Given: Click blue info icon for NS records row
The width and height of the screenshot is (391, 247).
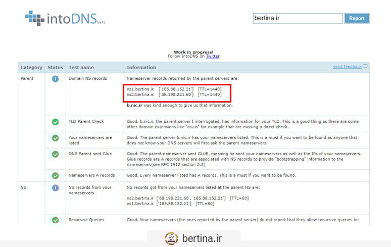Looking at the screenshot, I should tap(56, 188).
